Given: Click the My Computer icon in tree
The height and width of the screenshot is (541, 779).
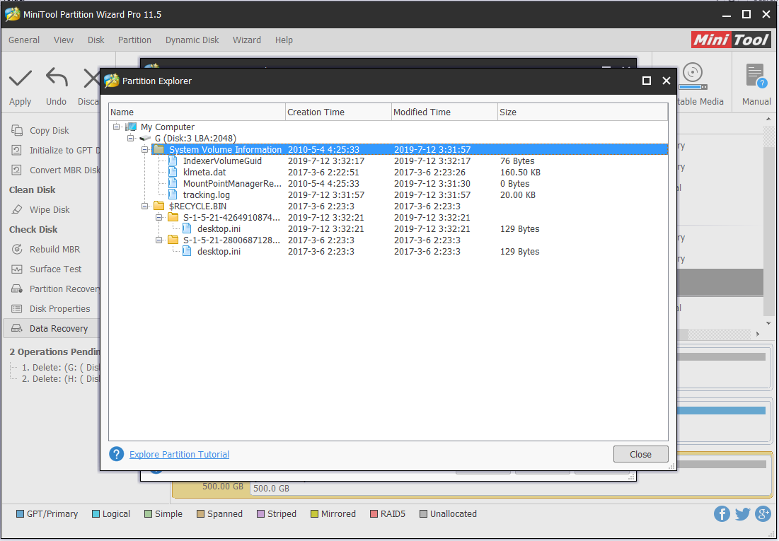Looking at the screenshot, I should click(131, 127).
